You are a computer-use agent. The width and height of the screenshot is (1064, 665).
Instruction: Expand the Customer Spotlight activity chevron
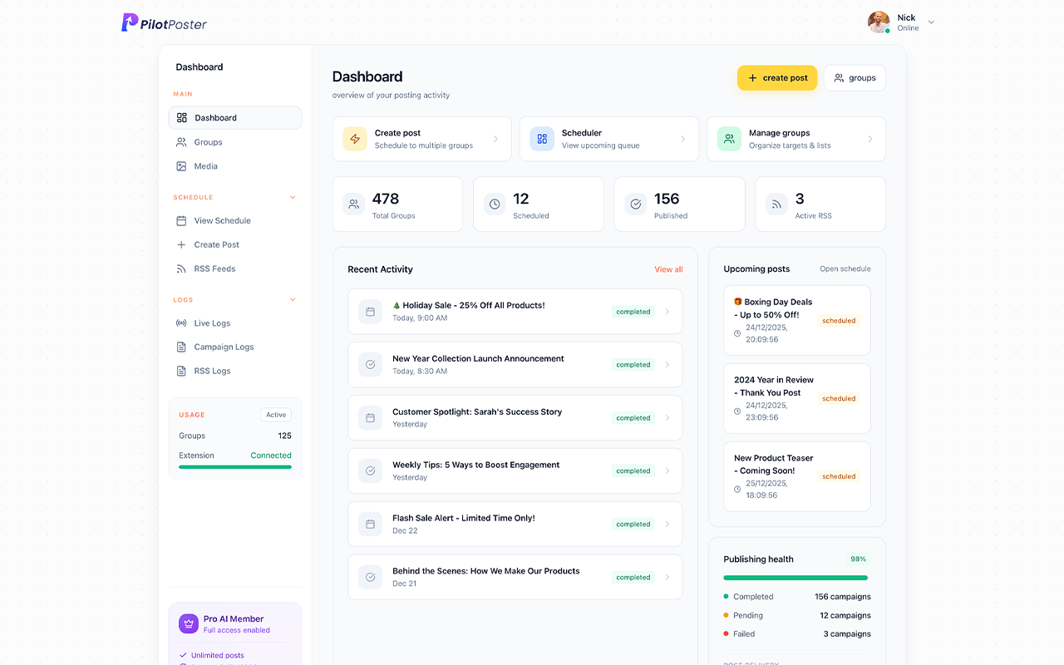[667, 418]
